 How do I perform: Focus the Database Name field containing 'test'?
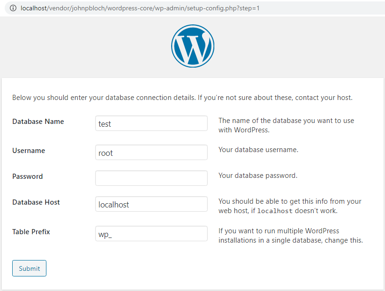[151, 123]
